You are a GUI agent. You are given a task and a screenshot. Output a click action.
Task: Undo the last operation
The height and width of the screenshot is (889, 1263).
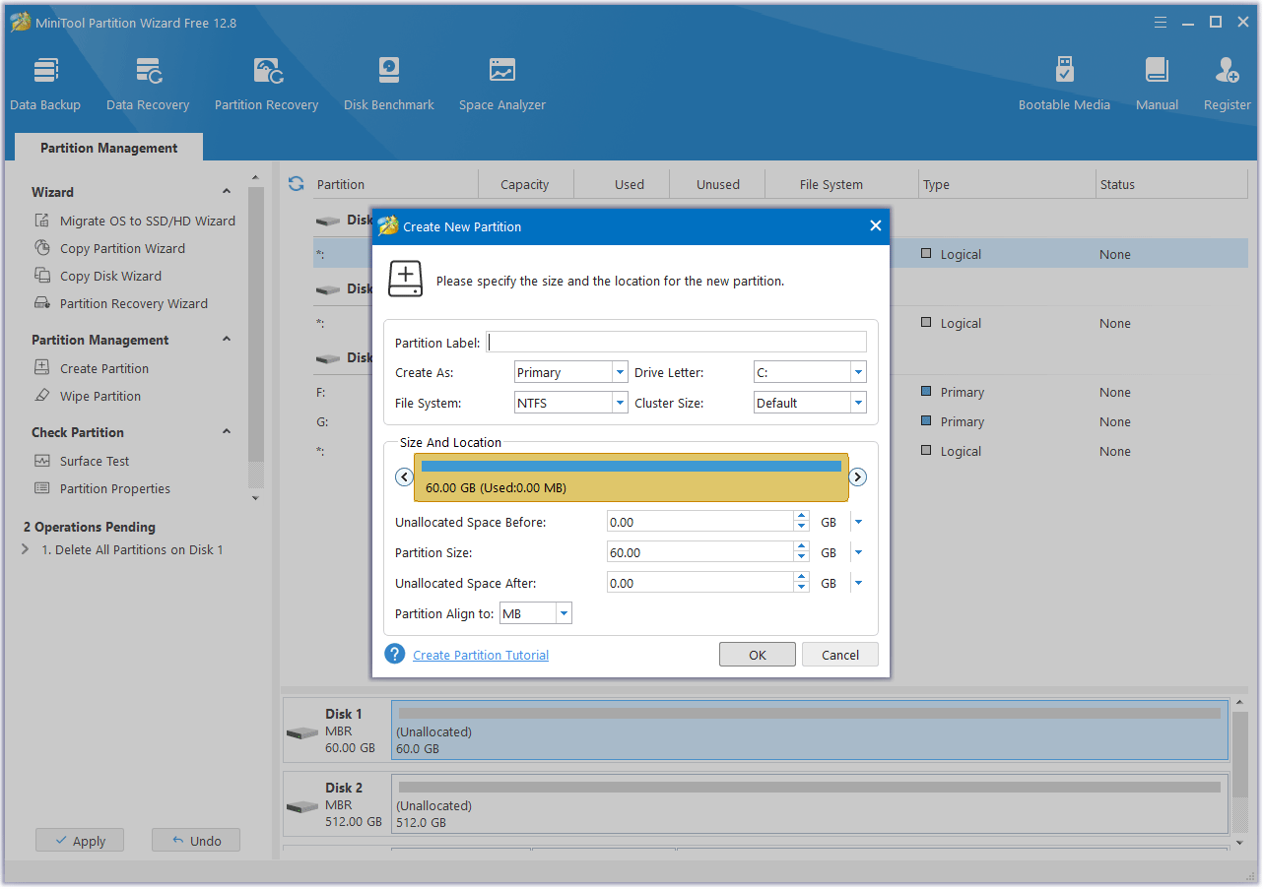[x=196, y=841]
